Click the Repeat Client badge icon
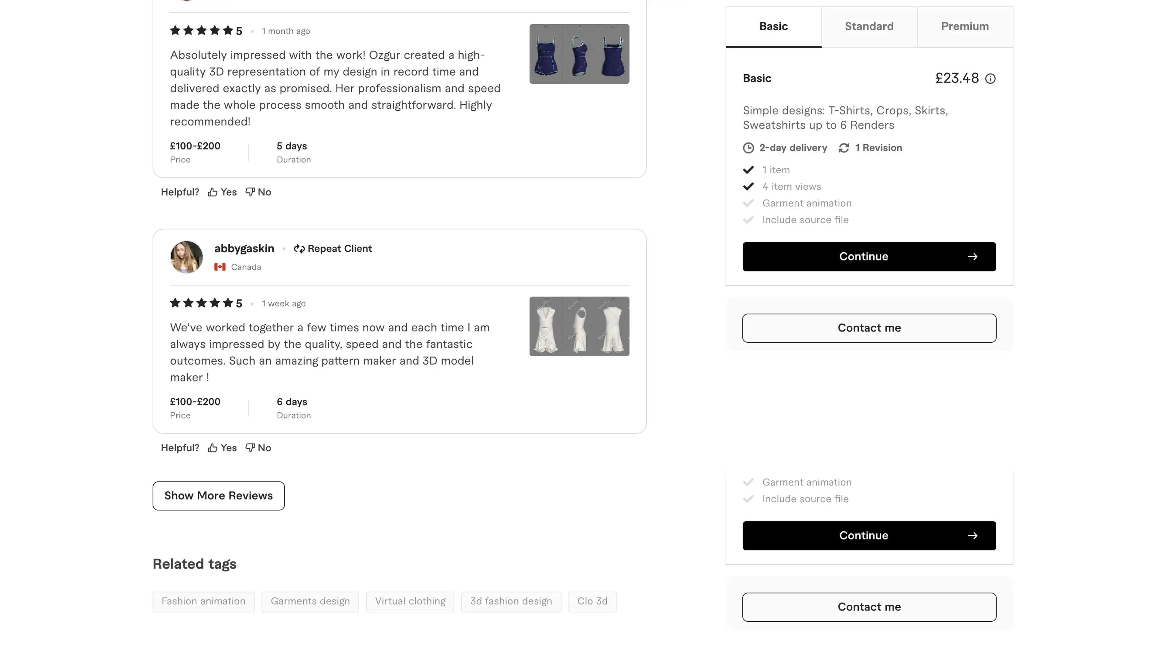The width and height of the screenshot is (1166, 655). 299,249
